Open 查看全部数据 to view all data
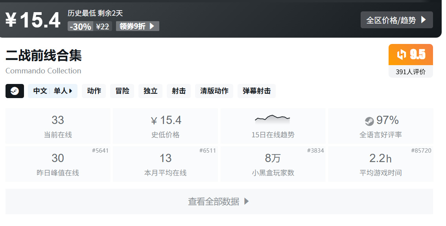The image size is (446, 226). tap(219, 201)
